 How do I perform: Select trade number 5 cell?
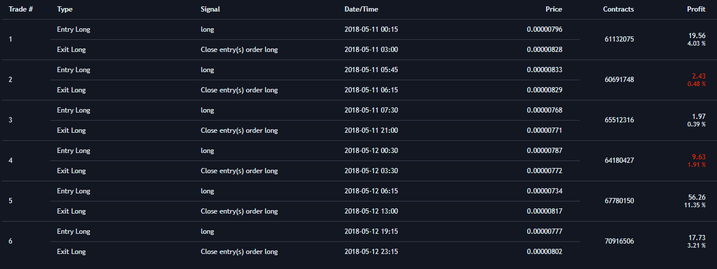coord(10,201)
